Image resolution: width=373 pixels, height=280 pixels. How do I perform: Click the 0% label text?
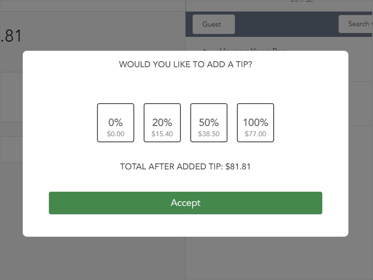pos(115,122)
